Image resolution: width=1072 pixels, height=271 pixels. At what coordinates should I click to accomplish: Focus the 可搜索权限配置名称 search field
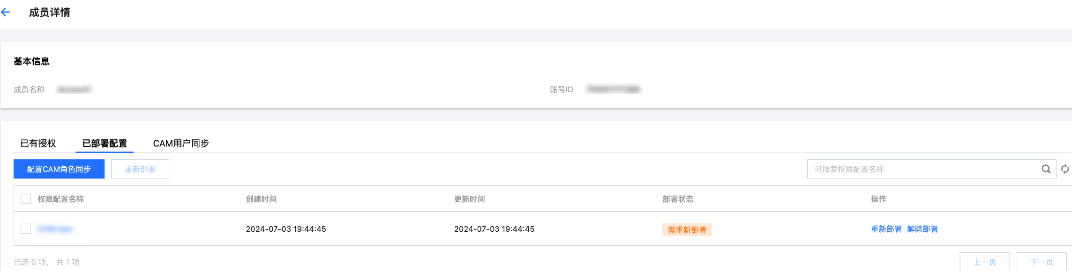pos(921,169)
